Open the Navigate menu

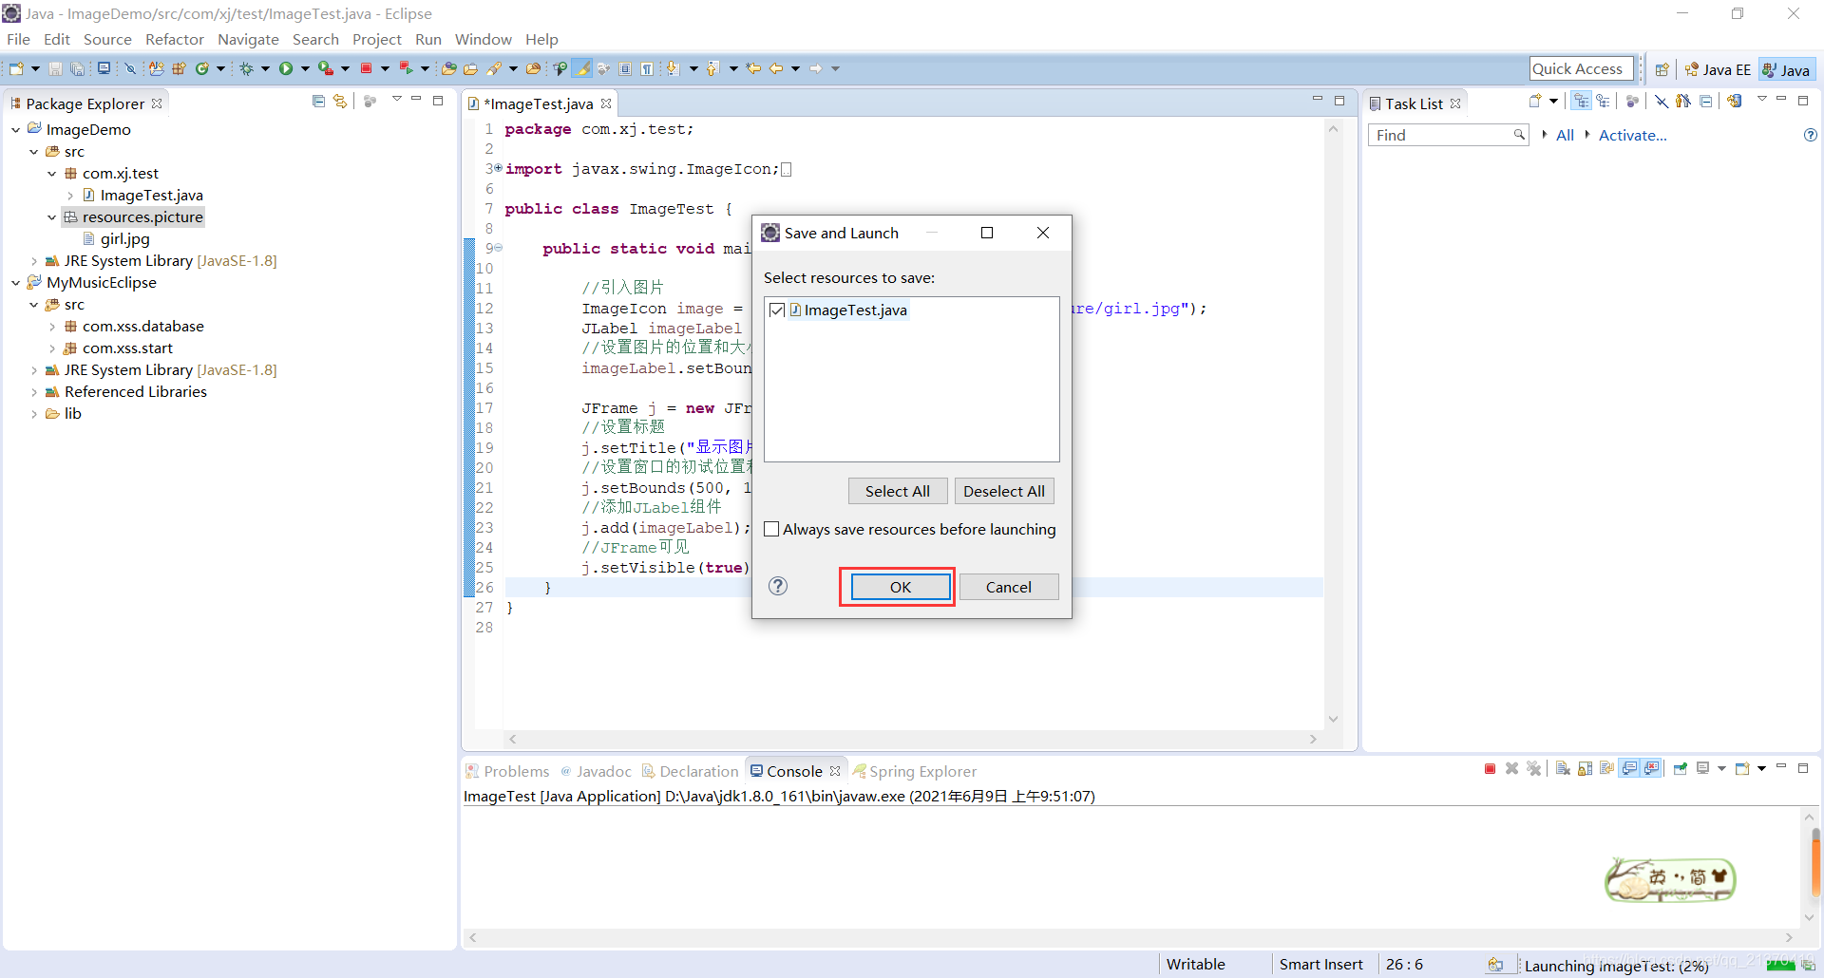coord(248,40)
